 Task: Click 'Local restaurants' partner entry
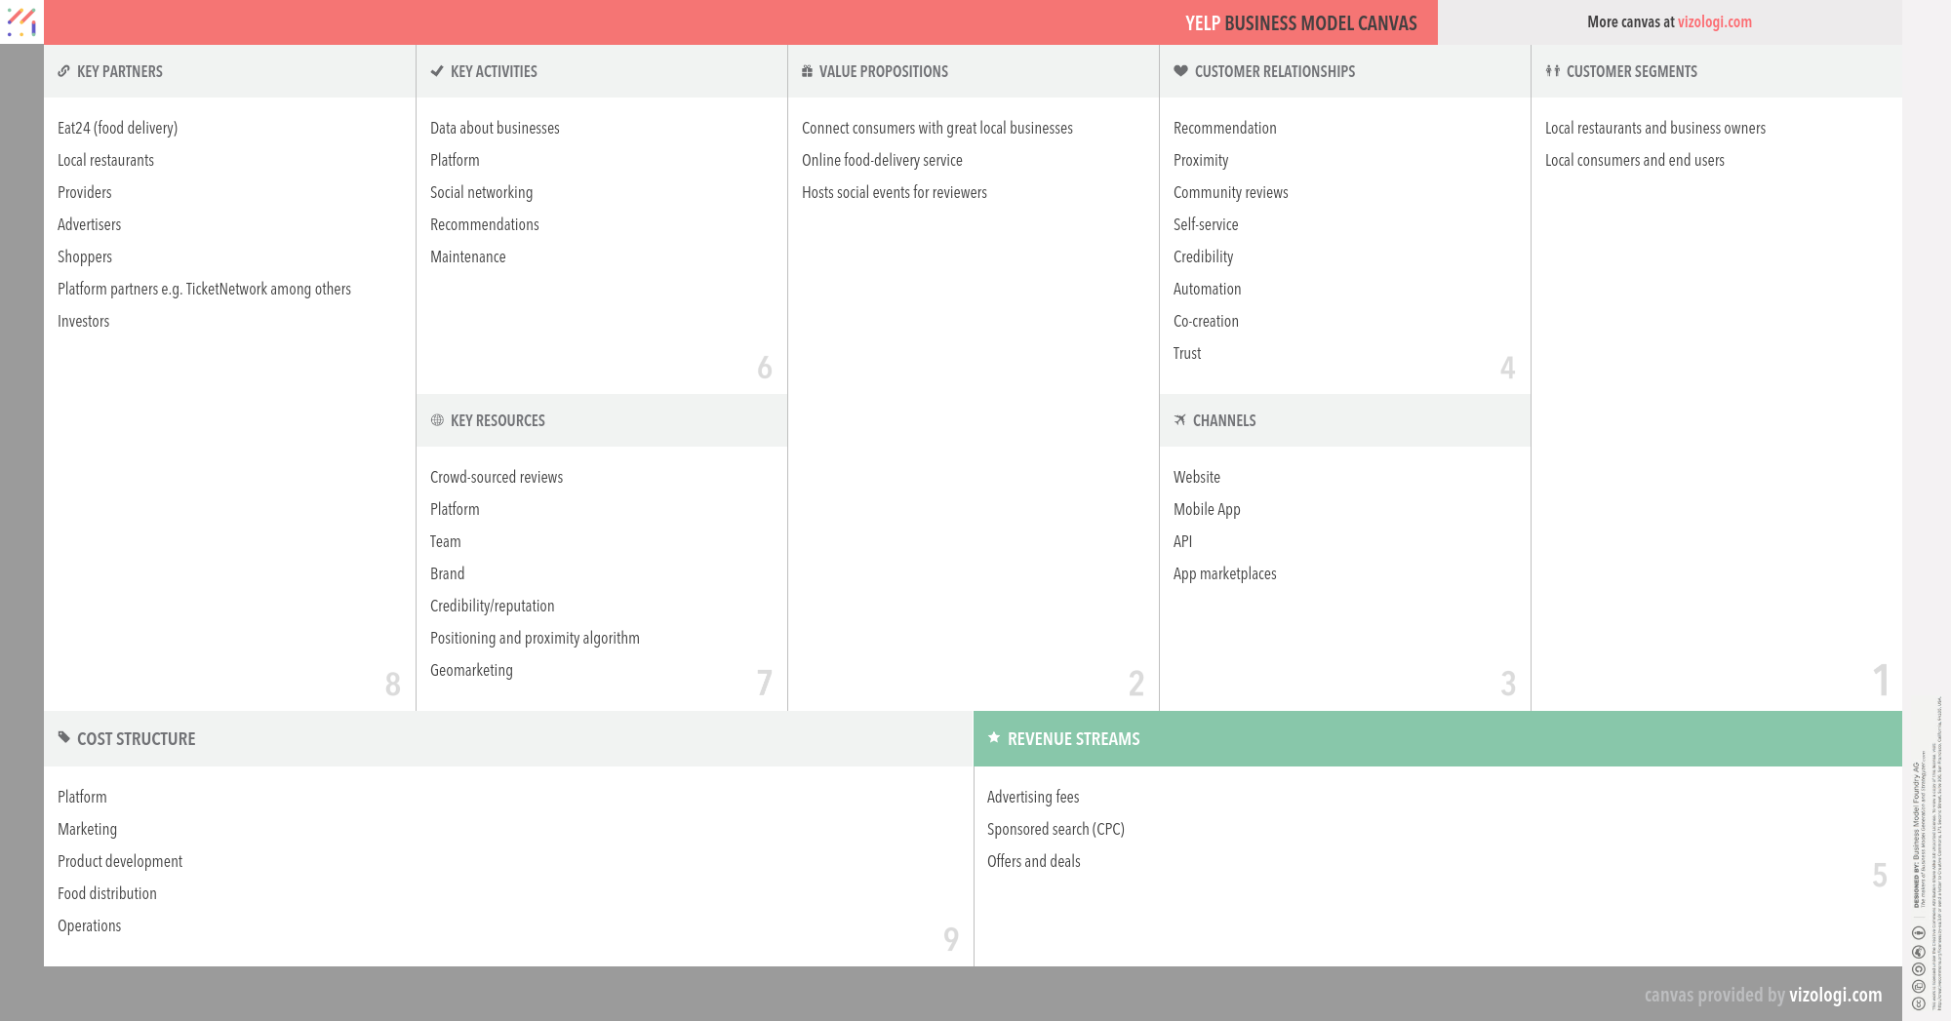point(105,160)
